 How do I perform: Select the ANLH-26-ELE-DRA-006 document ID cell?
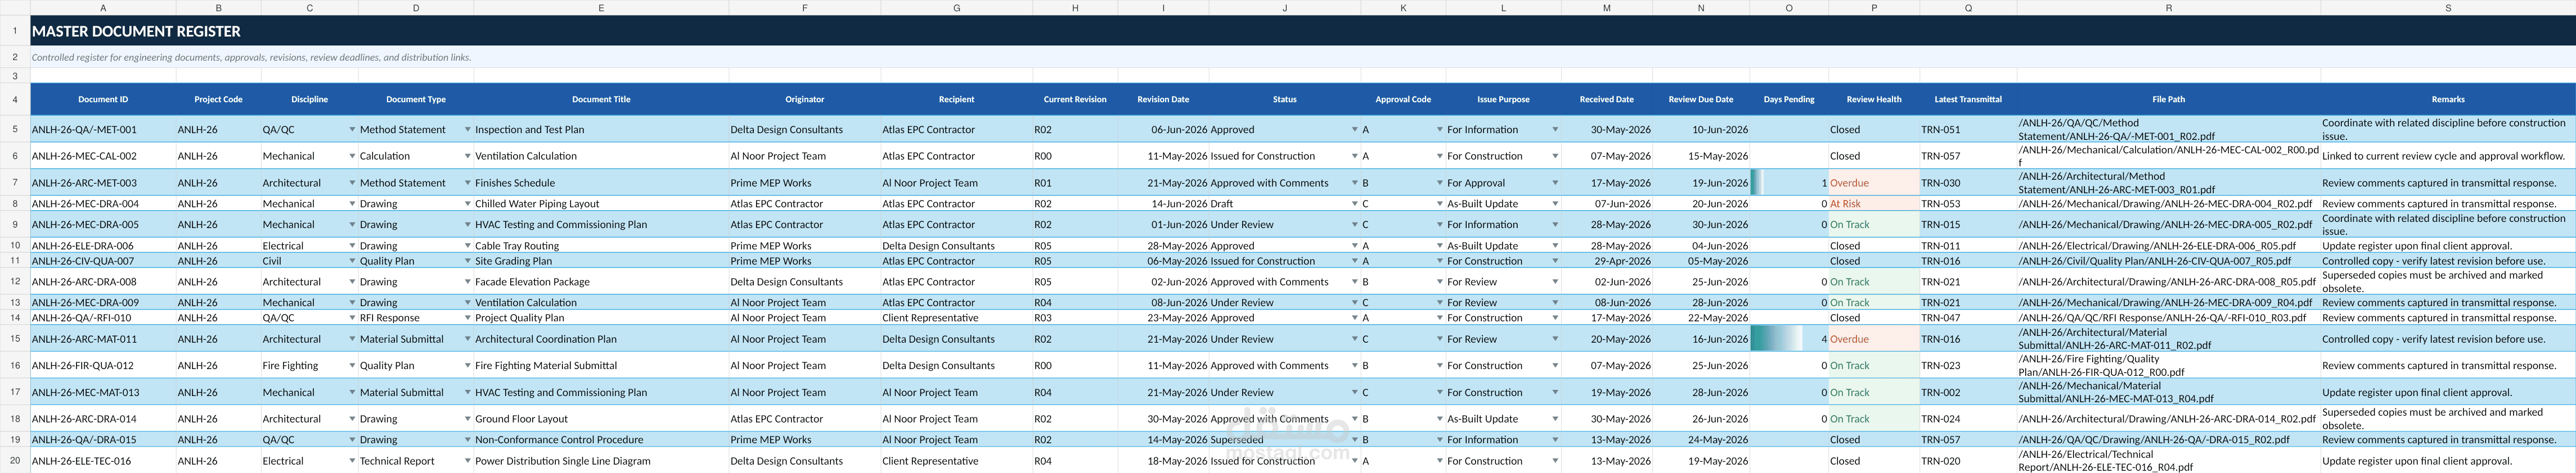pos(103,245)
